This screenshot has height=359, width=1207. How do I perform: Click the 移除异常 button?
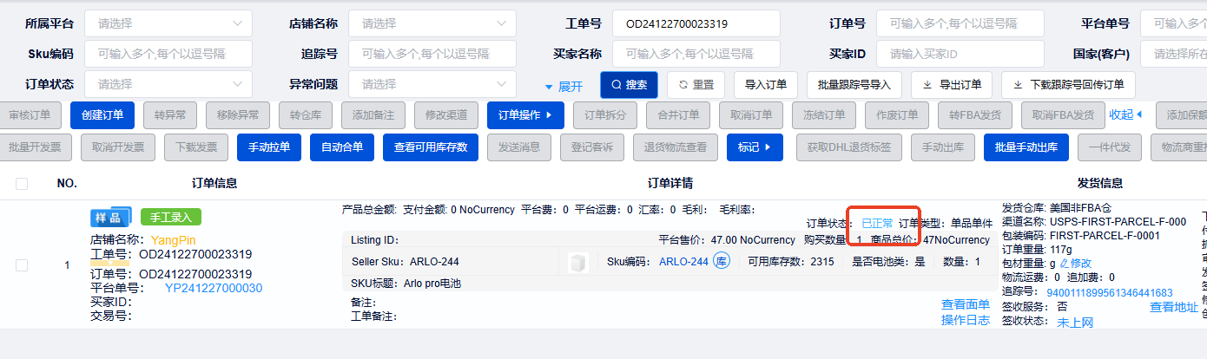pyautogui.click(x=238, y=115)
